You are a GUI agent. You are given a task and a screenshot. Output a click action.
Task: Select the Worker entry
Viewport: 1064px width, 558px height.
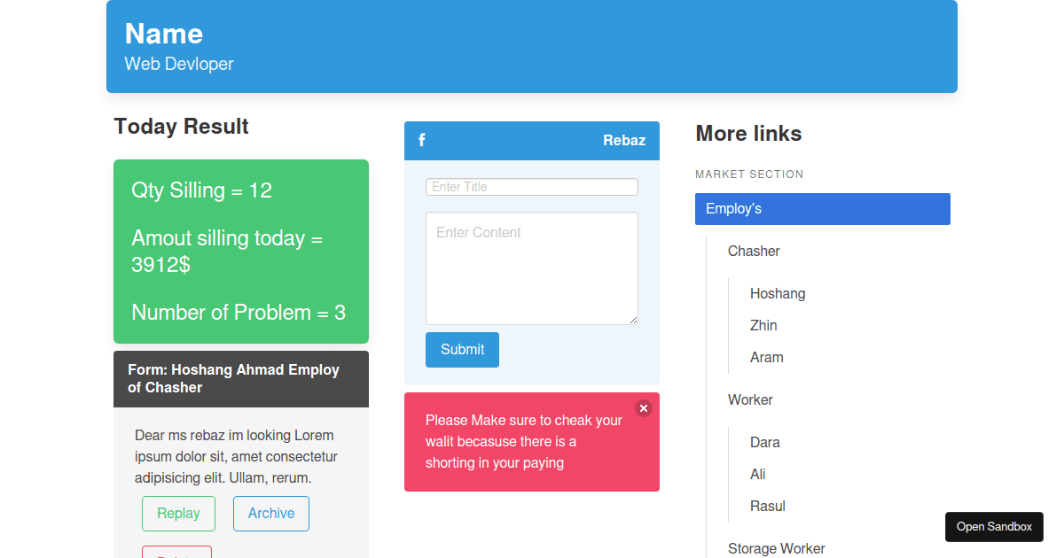pos(750,399)
